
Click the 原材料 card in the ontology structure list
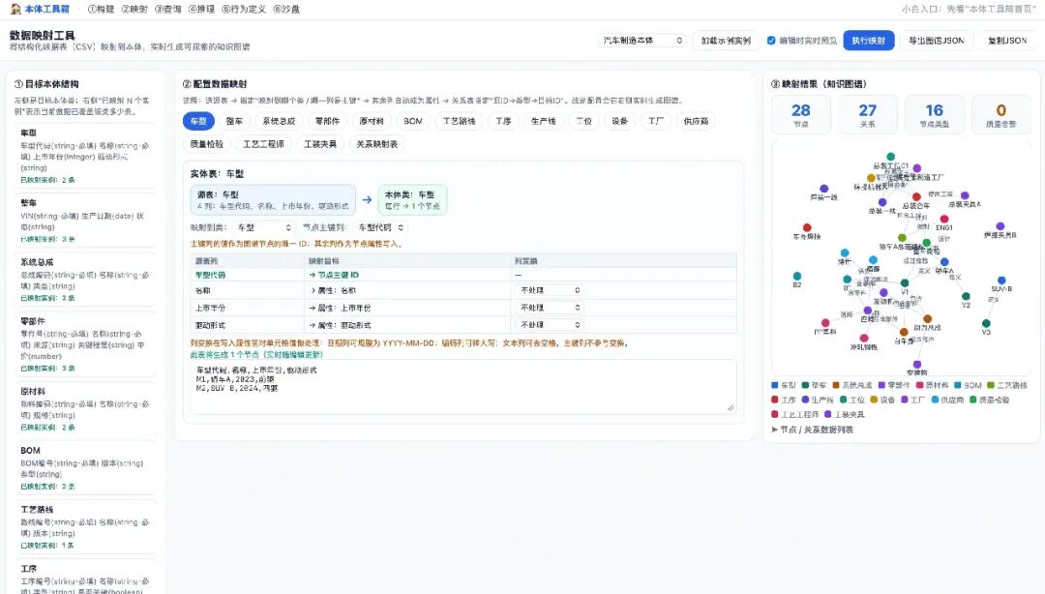tap(84, 408)
